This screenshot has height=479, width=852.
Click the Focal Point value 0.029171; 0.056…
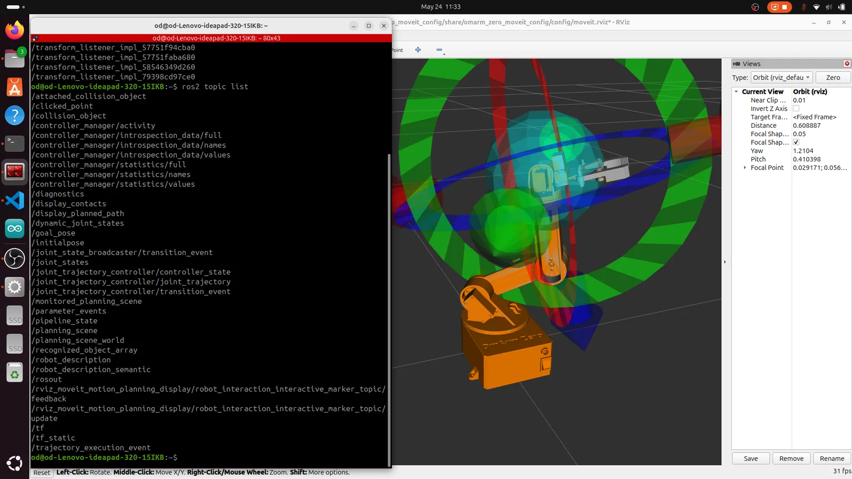pos(821,168)
